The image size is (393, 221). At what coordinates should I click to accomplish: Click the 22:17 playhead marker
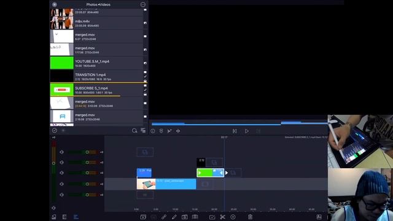pyautogui.click(x=224, y=138)
